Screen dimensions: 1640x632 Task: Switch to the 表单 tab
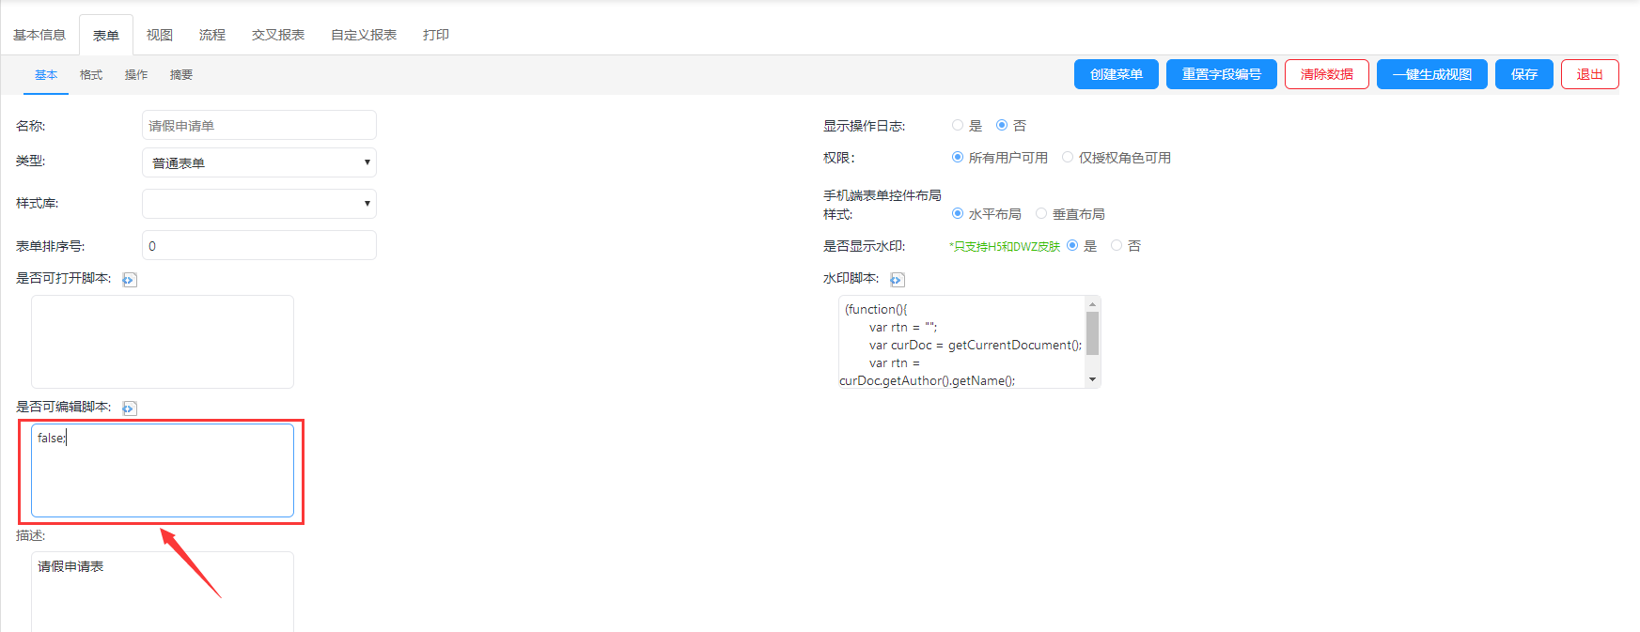click(106, 35)
